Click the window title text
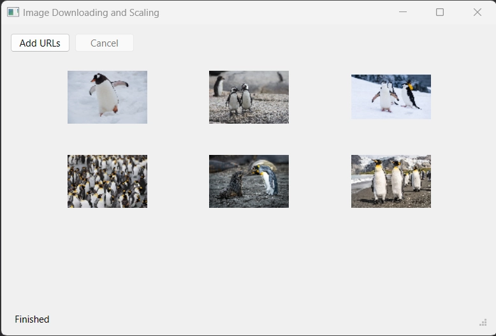 pos(91,13)
